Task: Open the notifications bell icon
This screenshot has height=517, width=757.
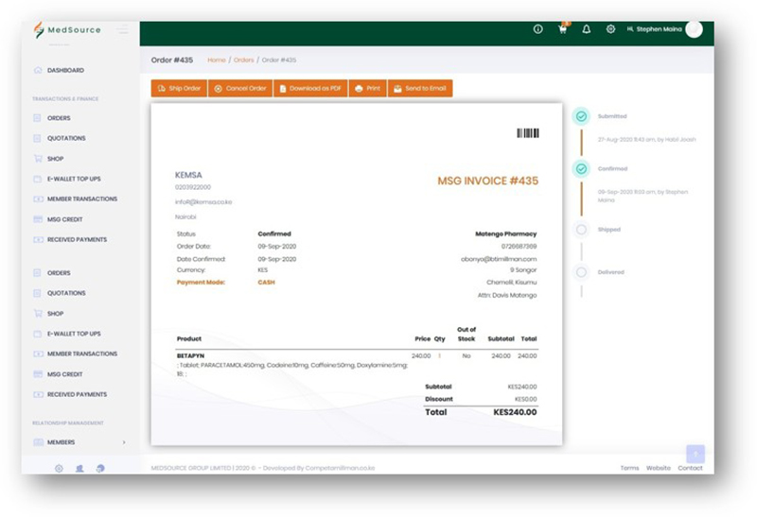Action: pyautogui.click(x=586, y=29)
